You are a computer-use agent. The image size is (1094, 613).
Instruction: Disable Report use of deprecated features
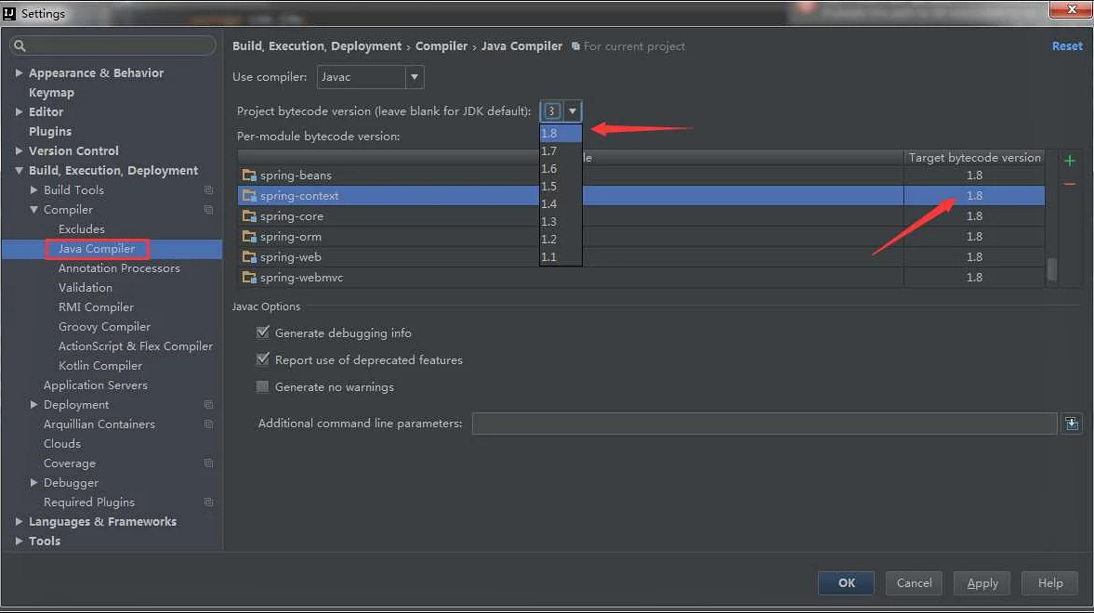tap(262, 359)
